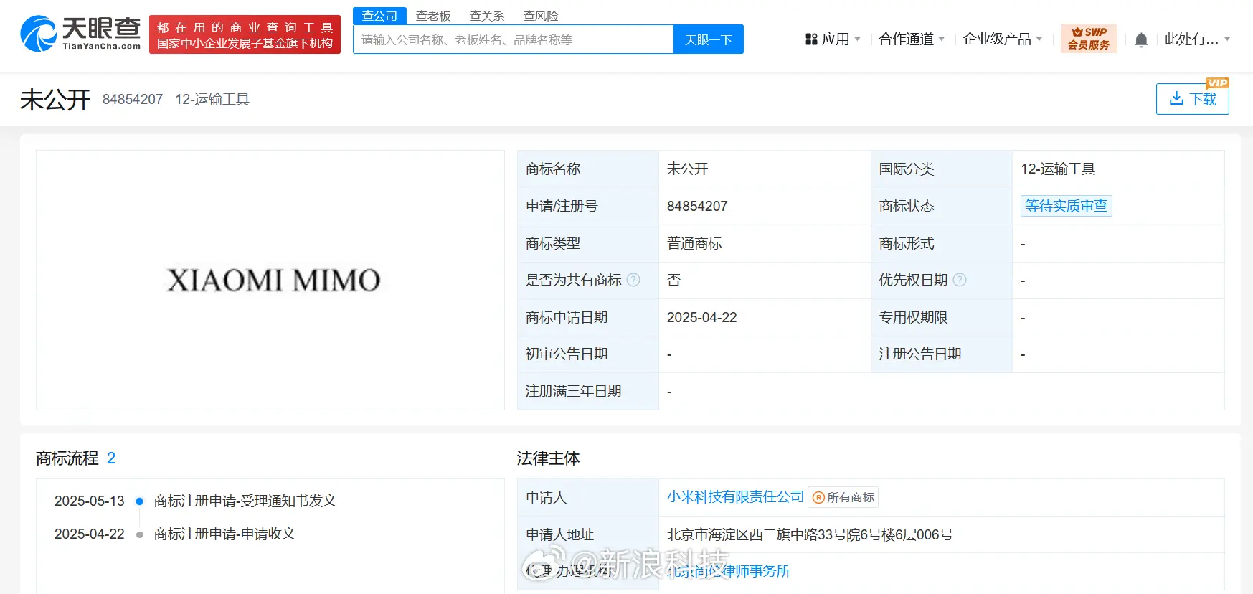Select the 查风险 search tab
1253x594 pixels.
pos(541,16)
